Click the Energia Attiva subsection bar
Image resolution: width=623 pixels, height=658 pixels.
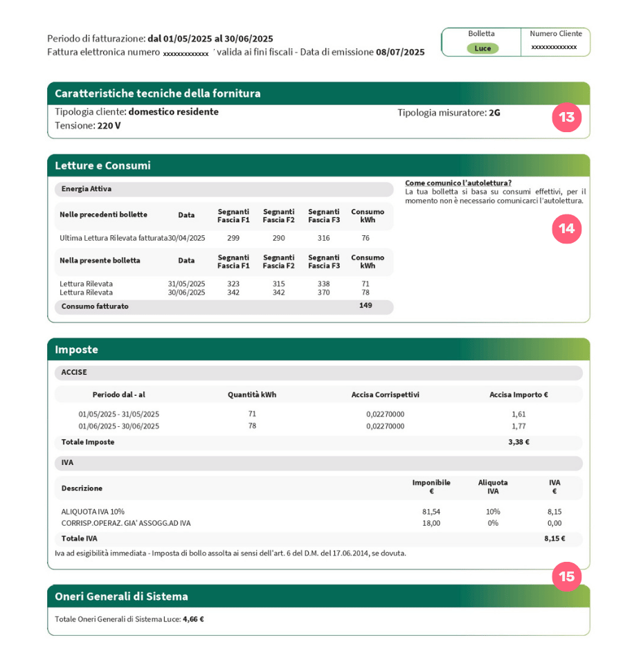pos(224,189)
